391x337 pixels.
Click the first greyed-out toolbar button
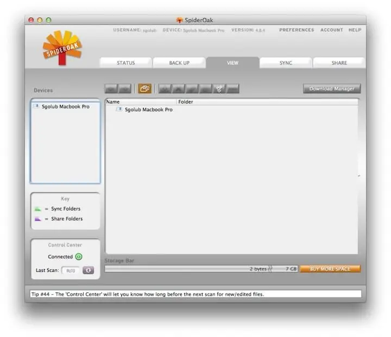(111, 88)
